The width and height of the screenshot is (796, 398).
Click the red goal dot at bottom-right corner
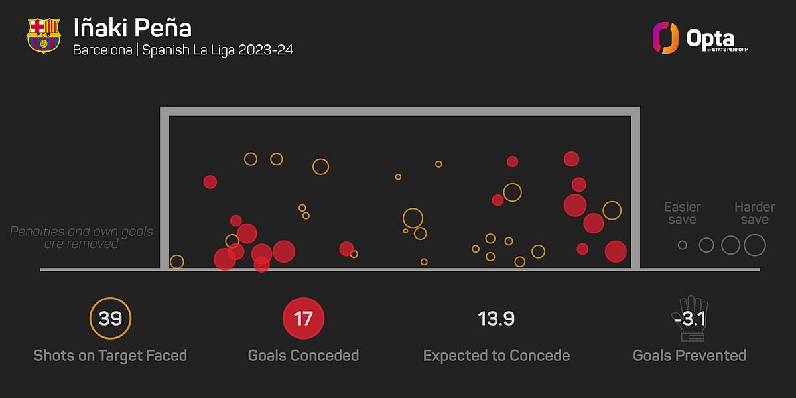point(616,252)
